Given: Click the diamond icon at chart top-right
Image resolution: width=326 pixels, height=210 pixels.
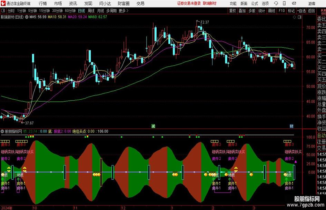Looking at the screenshot, I should tap(294, 17).
